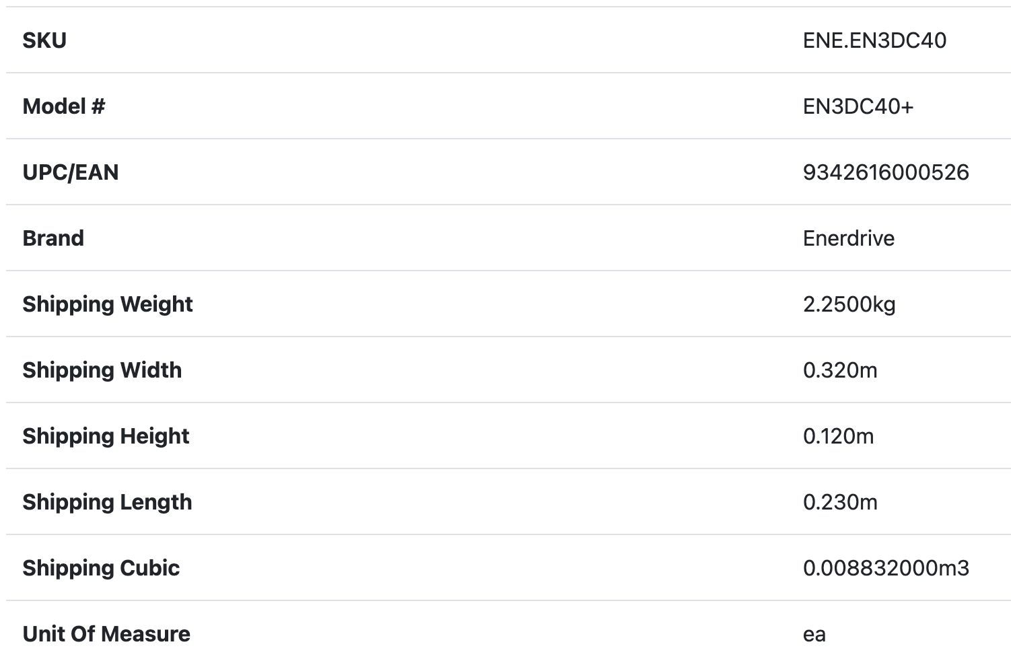The width and height of the screenshot is (1011, 665).
Task: Select the 0.230m length value
Action: [840, 502]
